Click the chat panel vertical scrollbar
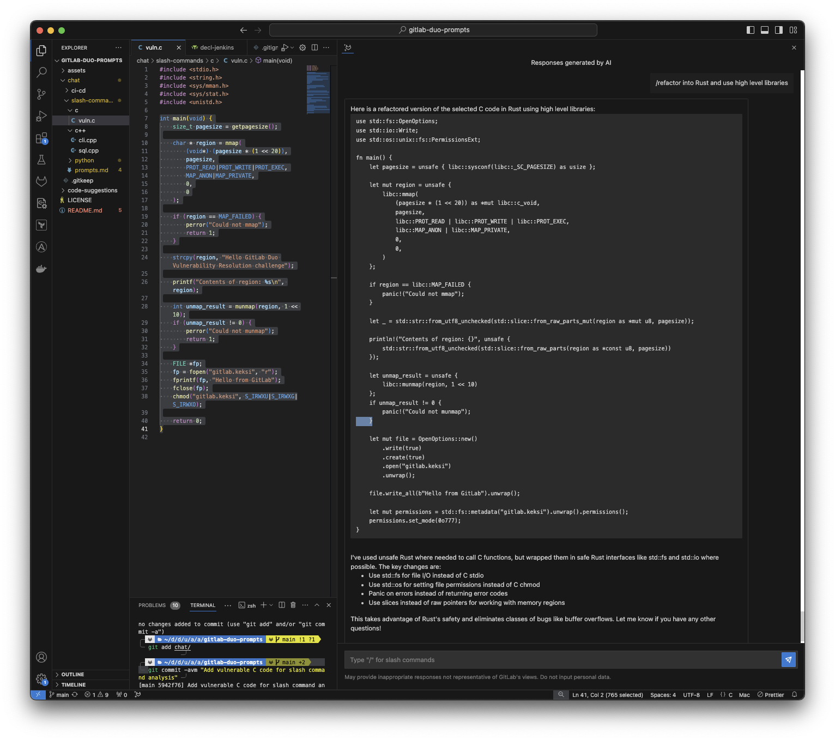Image resolution: width=835 pixels, height=740 pixels. [802, 627]
